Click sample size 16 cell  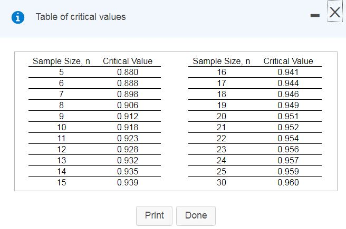[x=222, y=72]
